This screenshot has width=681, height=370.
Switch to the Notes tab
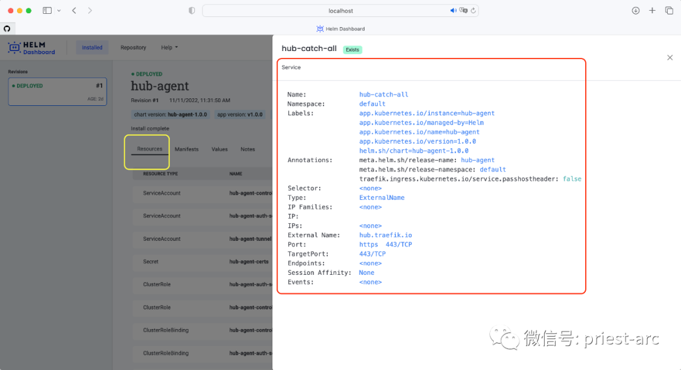click(248, 149)
